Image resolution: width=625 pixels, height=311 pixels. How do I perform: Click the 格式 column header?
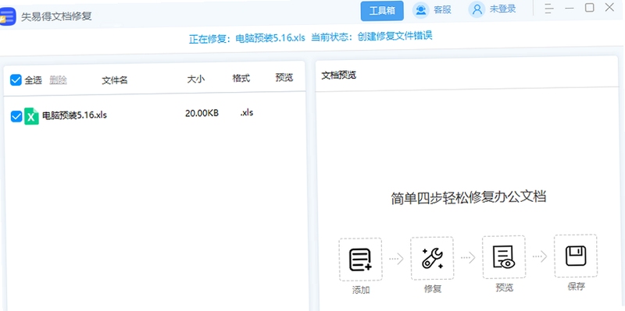point(241,79)
